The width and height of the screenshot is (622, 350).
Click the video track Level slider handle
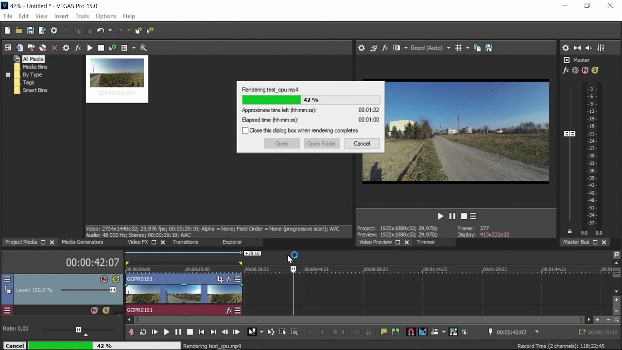tap(113, 290)
